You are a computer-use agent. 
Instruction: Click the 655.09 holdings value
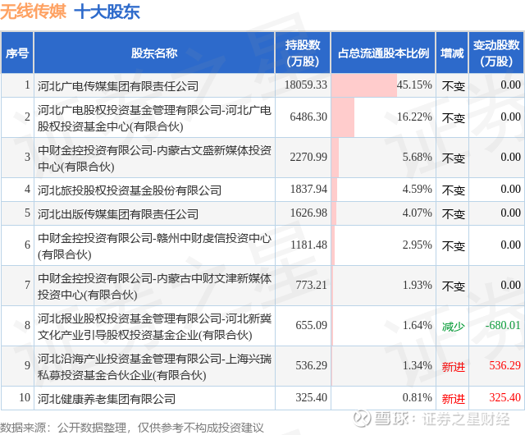(x=311, y=325)
